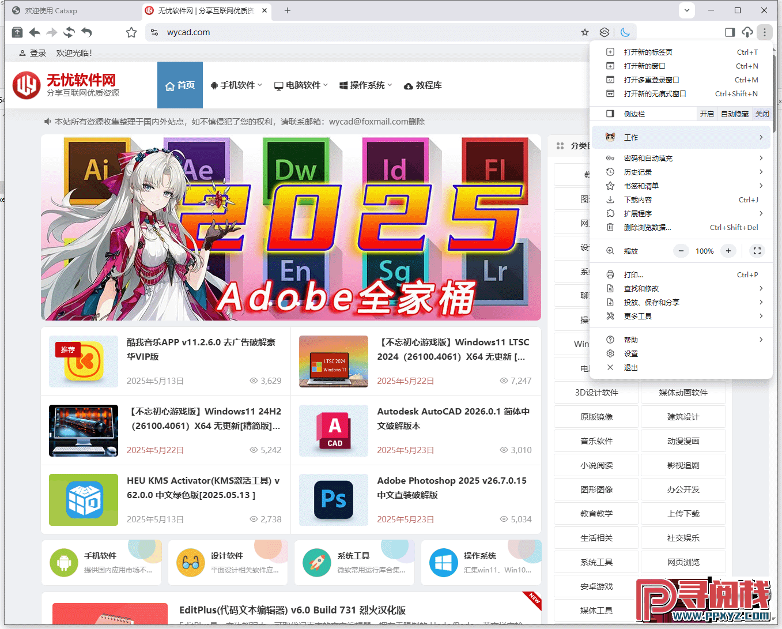
Task: Select 打开多重登录窗口 in menu
Action: (x=681, y=80)
